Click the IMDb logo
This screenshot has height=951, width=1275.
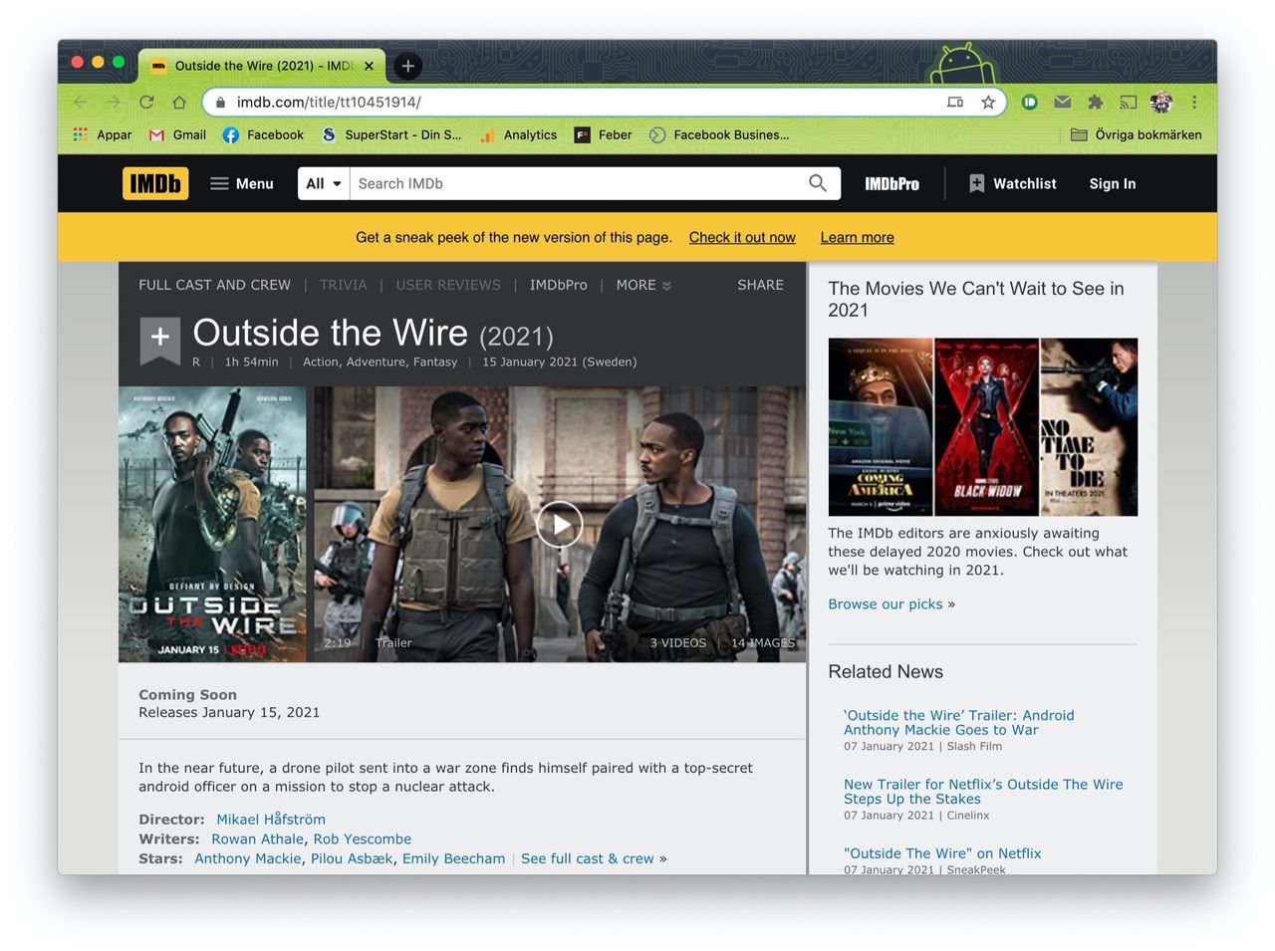point(155,183)
